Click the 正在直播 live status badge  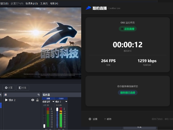128,29
